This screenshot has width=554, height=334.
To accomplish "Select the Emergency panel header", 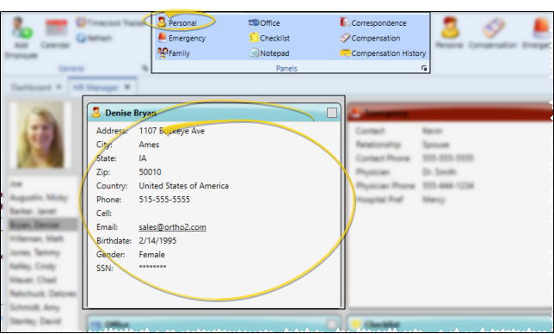I will [449, 113].
